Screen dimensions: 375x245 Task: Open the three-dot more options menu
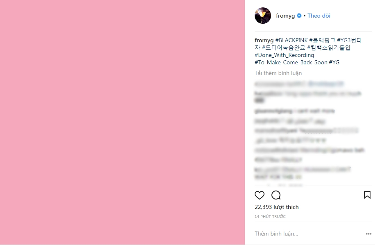368,234
